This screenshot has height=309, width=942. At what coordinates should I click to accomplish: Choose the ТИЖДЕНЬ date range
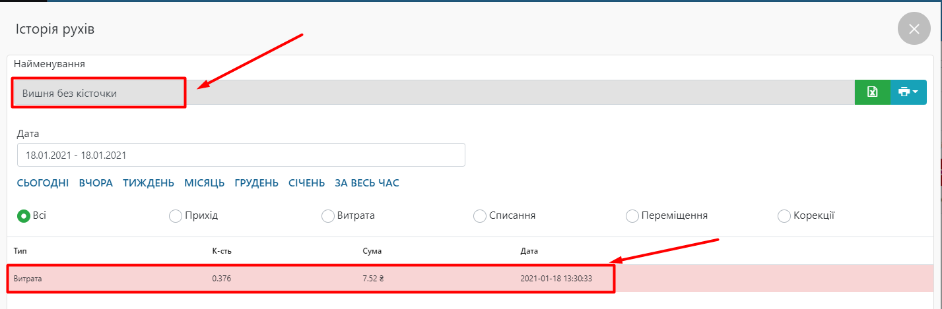[x=149, y=183]
